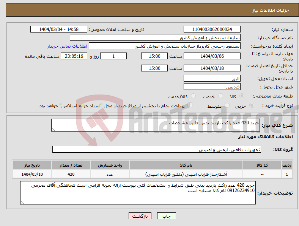Click the item code cell showing --
This screenshot has width=299, height=226.
(262, 174)
